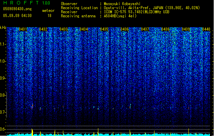
Task: Click the 0437 time marker
Action: point(145,29)
